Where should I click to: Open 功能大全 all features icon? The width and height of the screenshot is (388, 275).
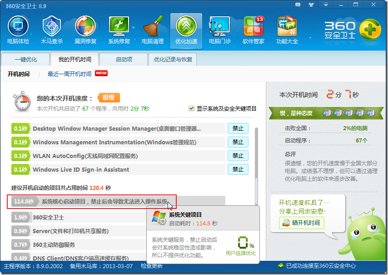click(287, 30)
